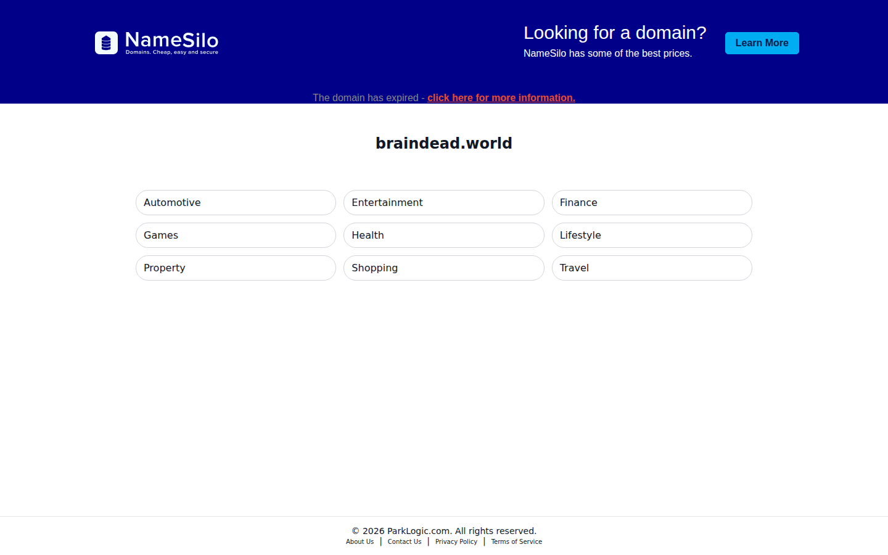888x555 pixels.
Task: Click the ParkLogic.com copyright text
Action: coord(443,530)
